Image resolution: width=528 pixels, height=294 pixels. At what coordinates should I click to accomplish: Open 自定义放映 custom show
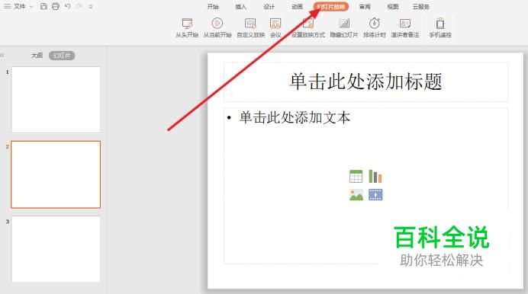pos(250,27)
